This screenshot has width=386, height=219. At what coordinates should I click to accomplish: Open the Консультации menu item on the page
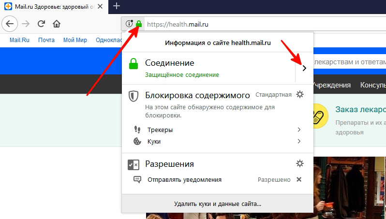(x=373, y=85)
